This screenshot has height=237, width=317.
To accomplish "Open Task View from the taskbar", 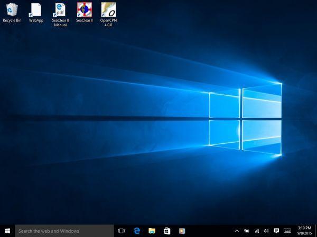I will (x=122, y=231).
